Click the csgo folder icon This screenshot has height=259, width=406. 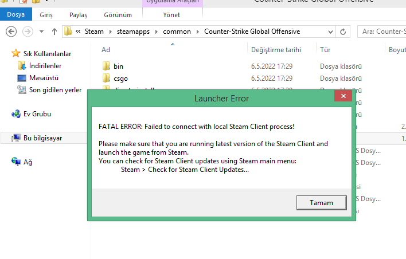point(106,78)
